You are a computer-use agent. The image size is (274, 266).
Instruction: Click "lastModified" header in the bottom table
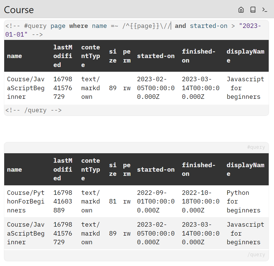point(63,169)
